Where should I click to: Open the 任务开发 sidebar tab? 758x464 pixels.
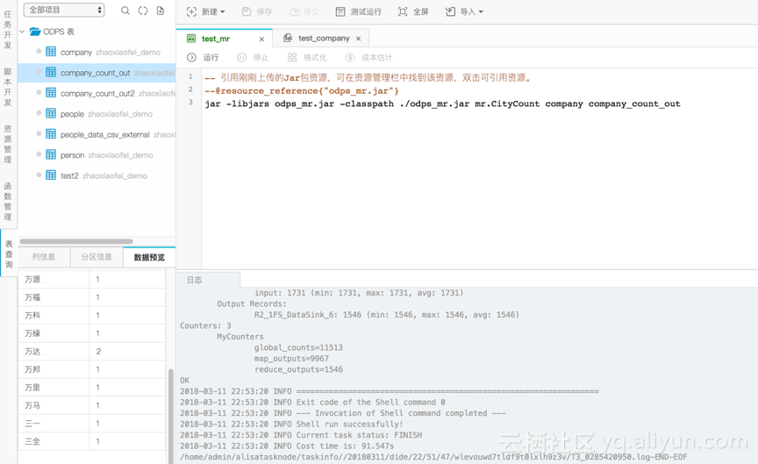click(8, 30)
